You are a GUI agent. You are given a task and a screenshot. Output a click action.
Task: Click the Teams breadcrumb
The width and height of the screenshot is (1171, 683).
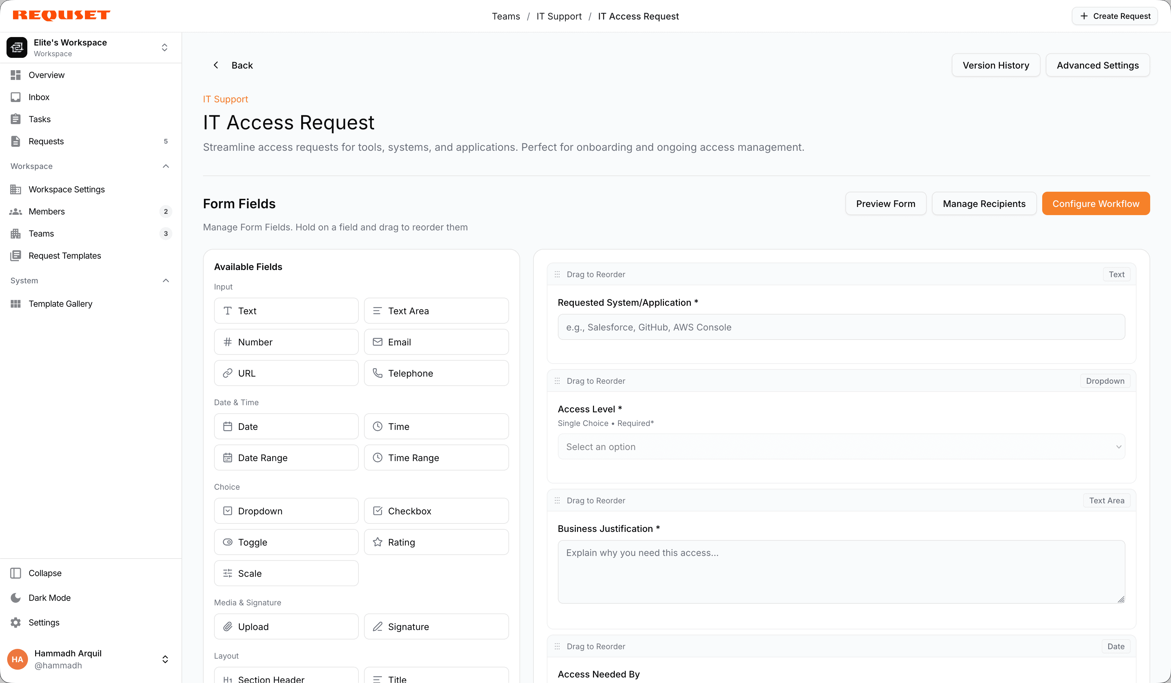point(505,16)
